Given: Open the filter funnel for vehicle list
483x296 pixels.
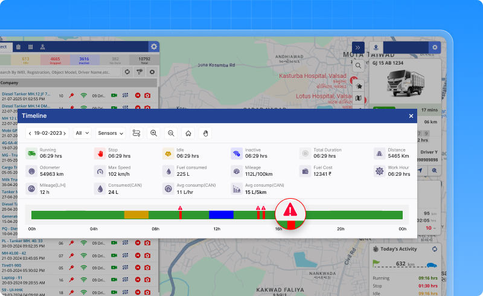Looking at the screenshot, I should pyautogui.click(x=139, y=72).
